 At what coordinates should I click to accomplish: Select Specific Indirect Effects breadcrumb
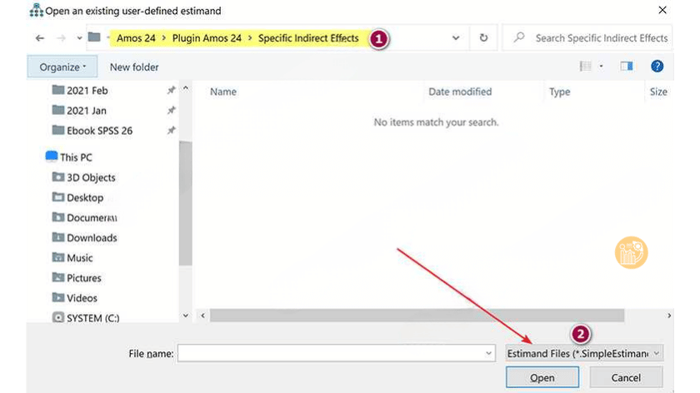point(308,38)
